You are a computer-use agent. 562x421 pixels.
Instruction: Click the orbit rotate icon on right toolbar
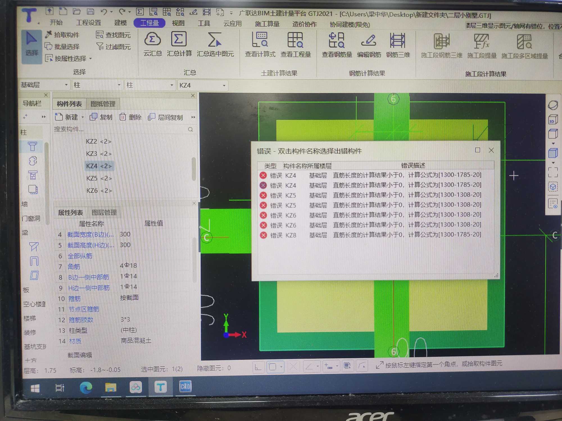(553, 105)
